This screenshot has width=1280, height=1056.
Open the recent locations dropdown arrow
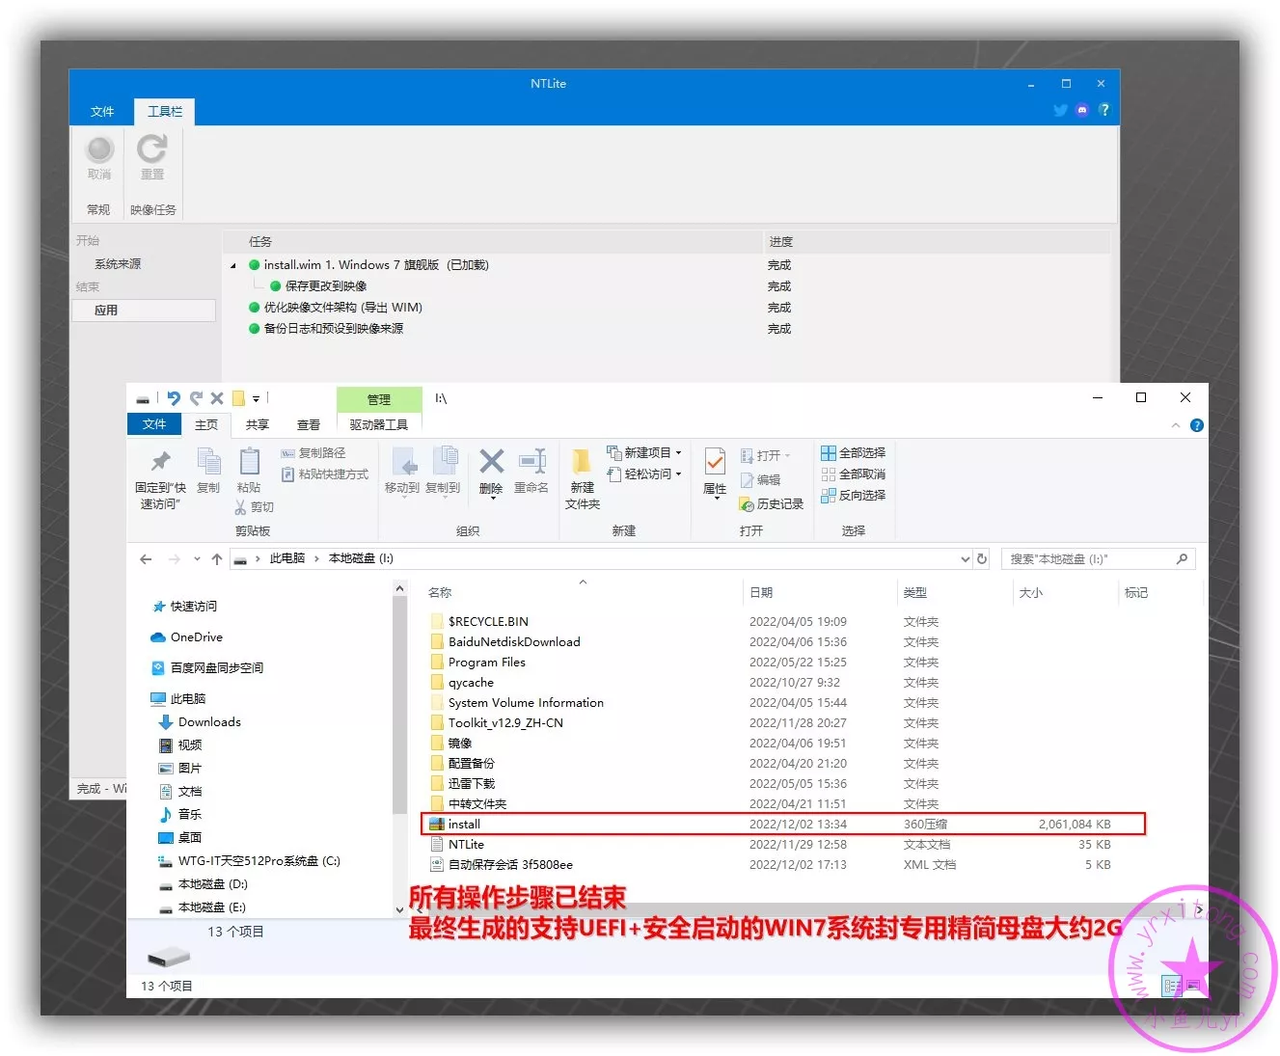[x=197, y=559]
